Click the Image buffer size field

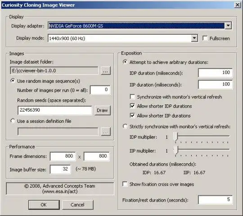pos(60,169)
